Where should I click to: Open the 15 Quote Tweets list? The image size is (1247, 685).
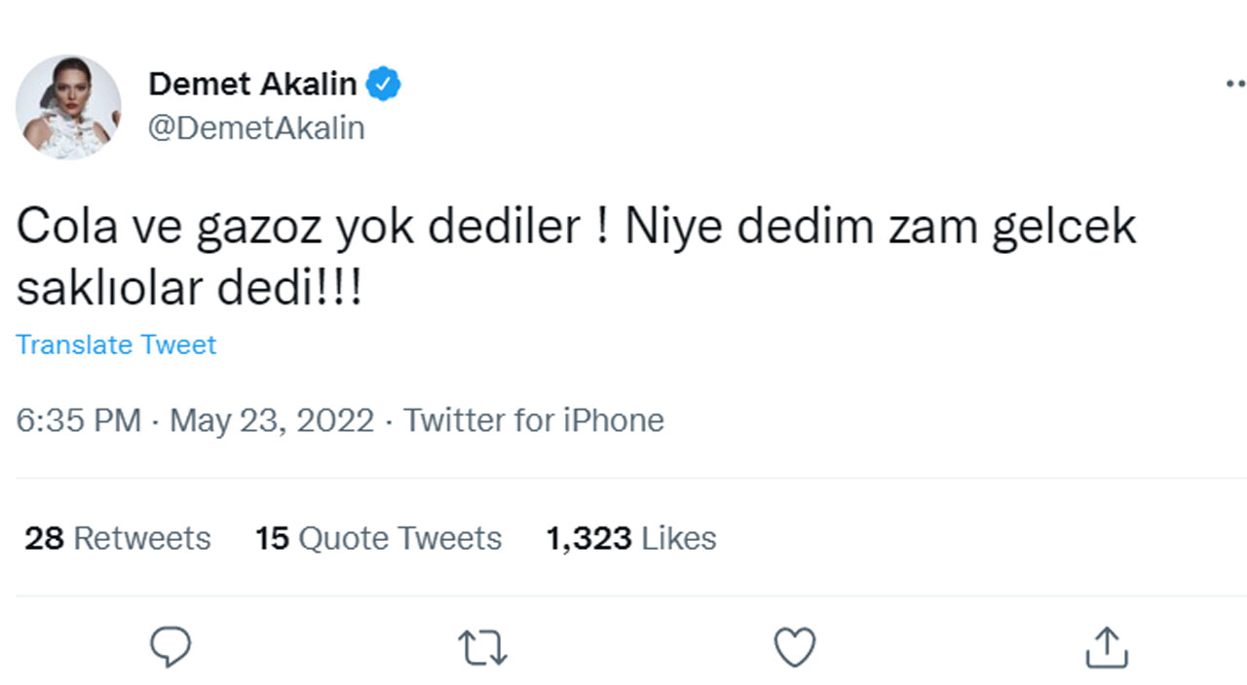point(378,537)
